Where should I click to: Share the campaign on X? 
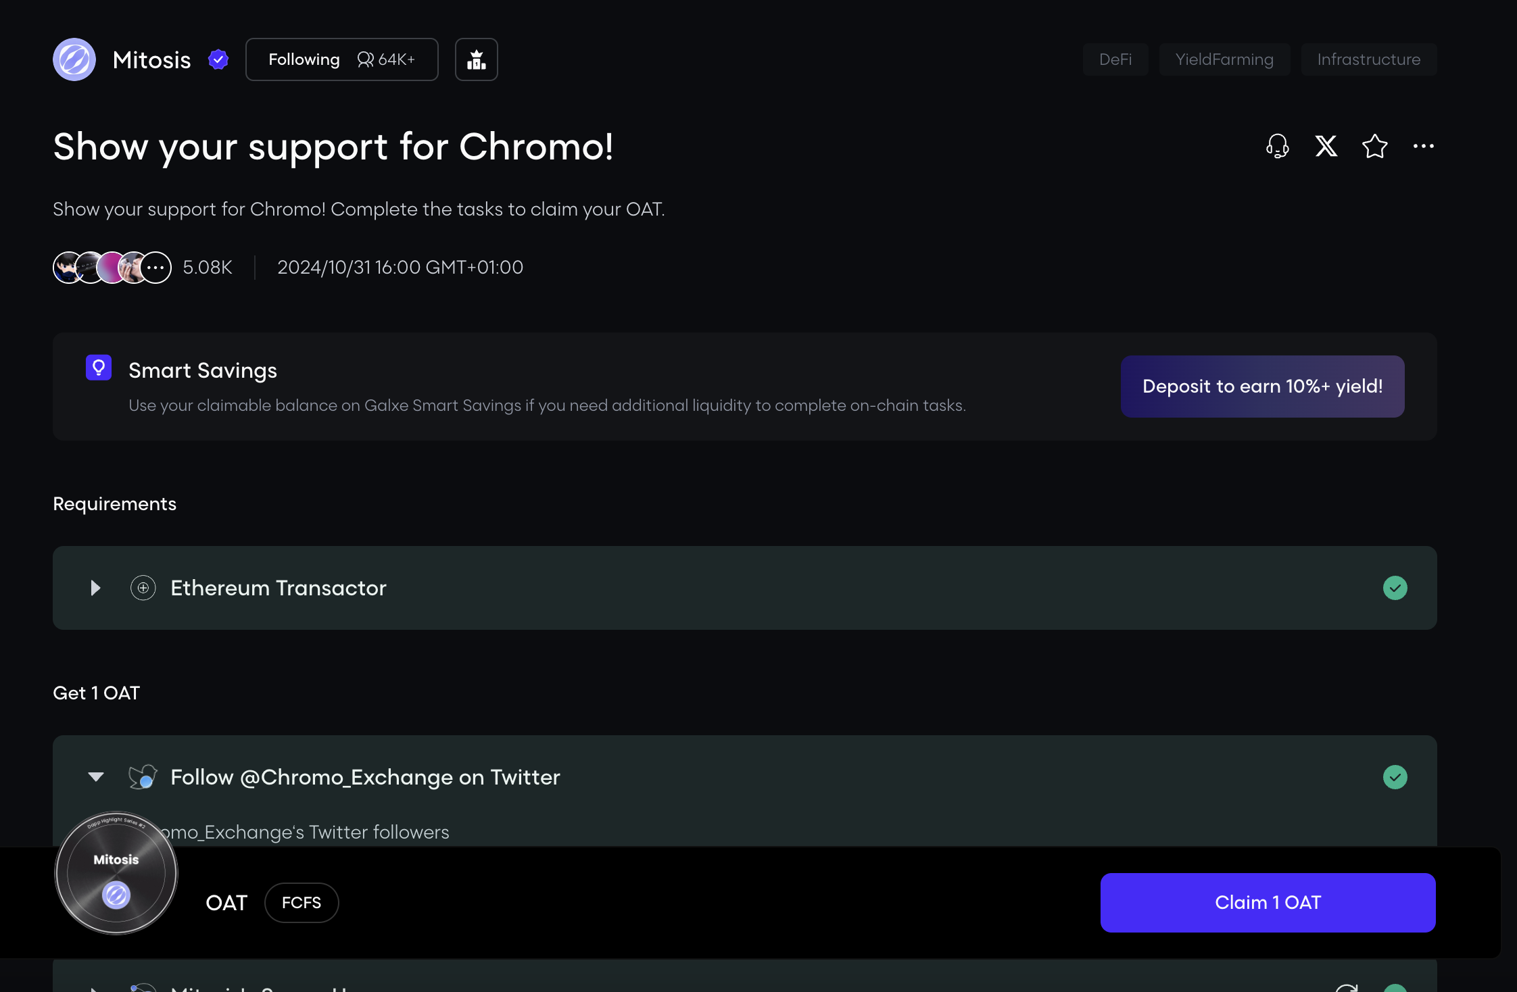click(1326, 146)
